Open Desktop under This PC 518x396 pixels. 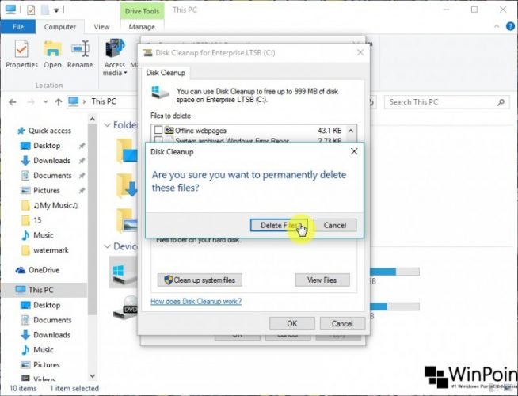point(47,305)
